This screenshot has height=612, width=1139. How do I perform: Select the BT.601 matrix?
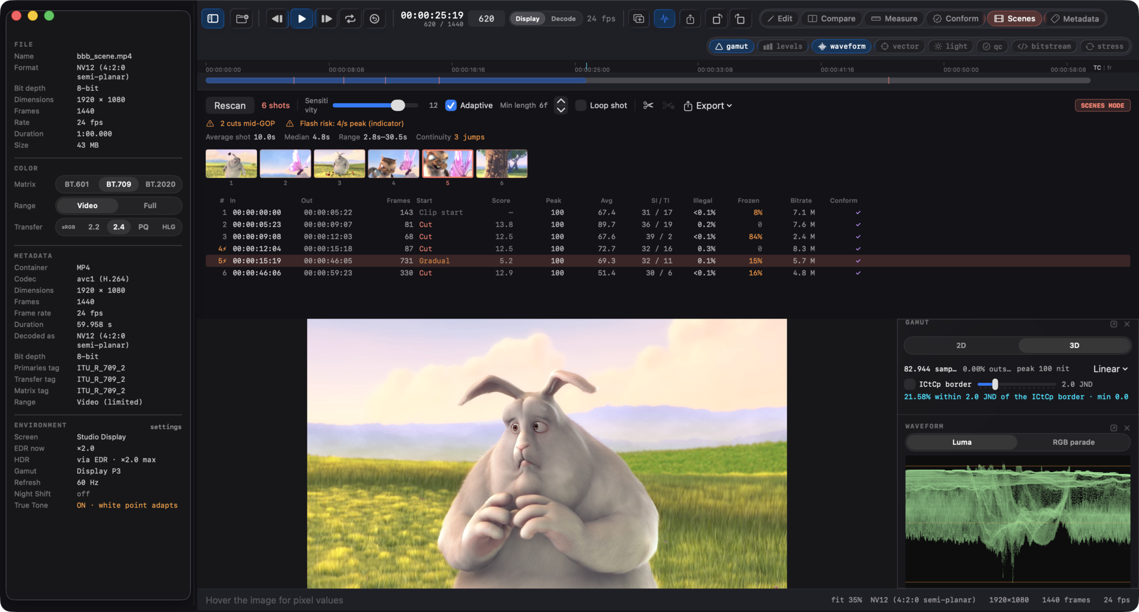[x=77, y=184]
